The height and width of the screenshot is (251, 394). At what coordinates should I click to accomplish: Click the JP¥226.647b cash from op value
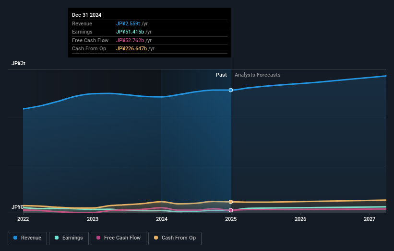click(x=131, y=49)
